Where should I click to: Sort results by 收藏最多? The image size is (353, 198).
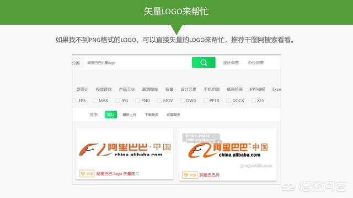click(173, 115)
